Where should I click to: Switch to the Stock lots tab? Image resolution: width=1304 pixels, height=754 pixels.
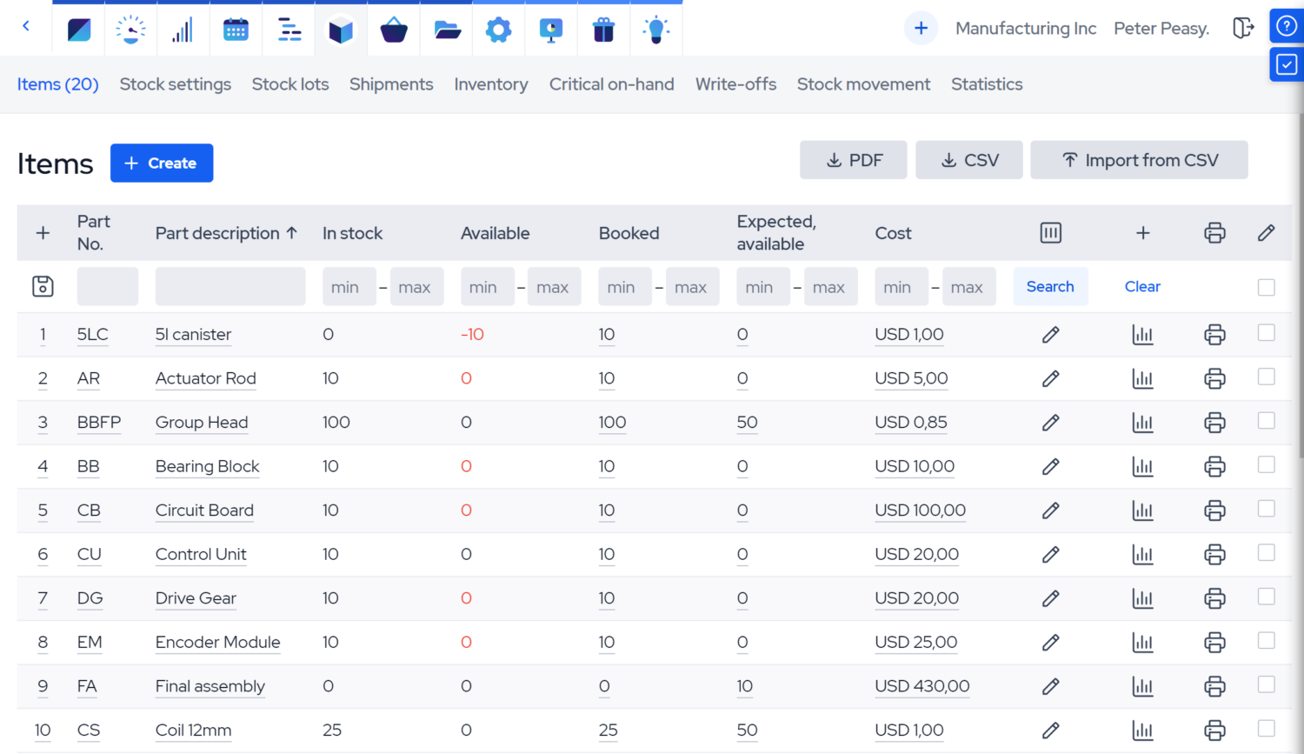[290, 83]
